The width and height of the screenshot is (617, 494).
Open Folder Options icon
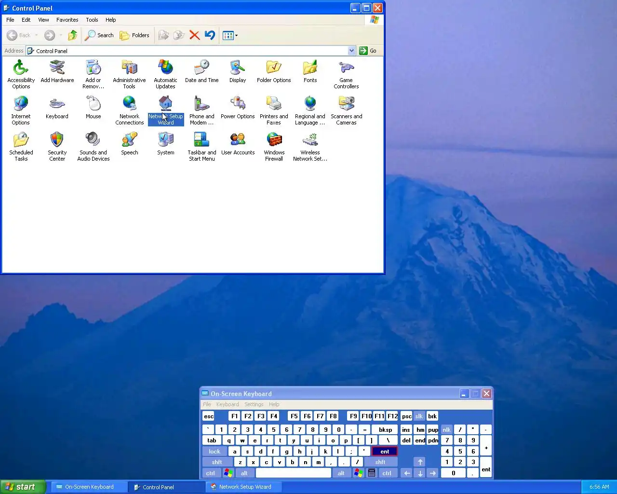pyautogui.click(x=274, y=71)
